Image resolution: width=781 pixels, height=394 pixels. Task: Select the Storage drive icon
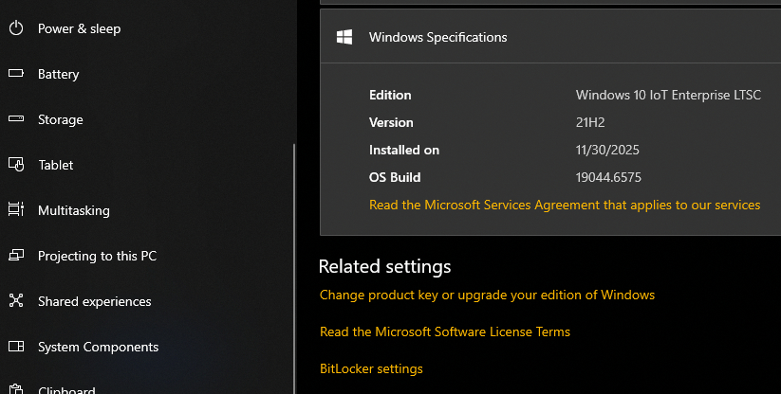[15, 119]
